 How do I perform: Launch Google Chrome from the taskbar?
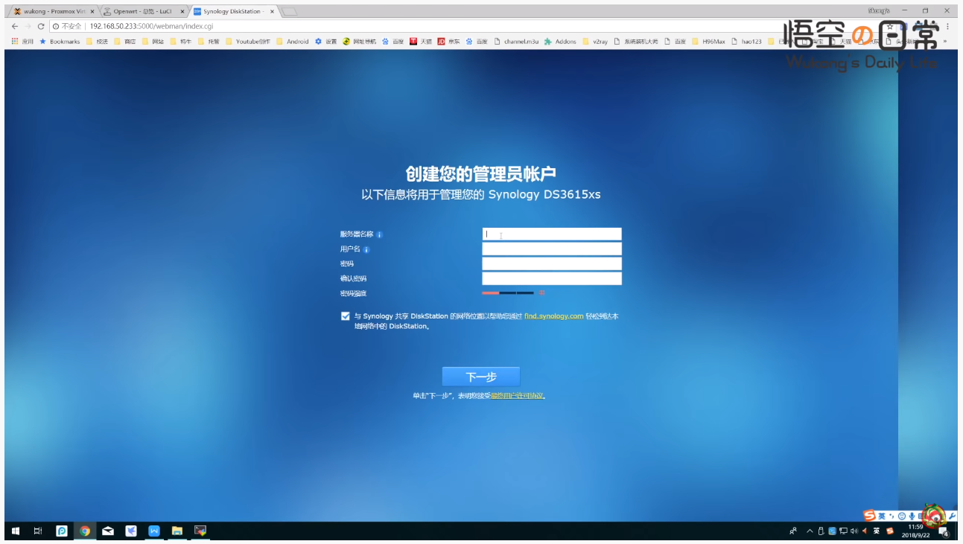tap(85, 531)
